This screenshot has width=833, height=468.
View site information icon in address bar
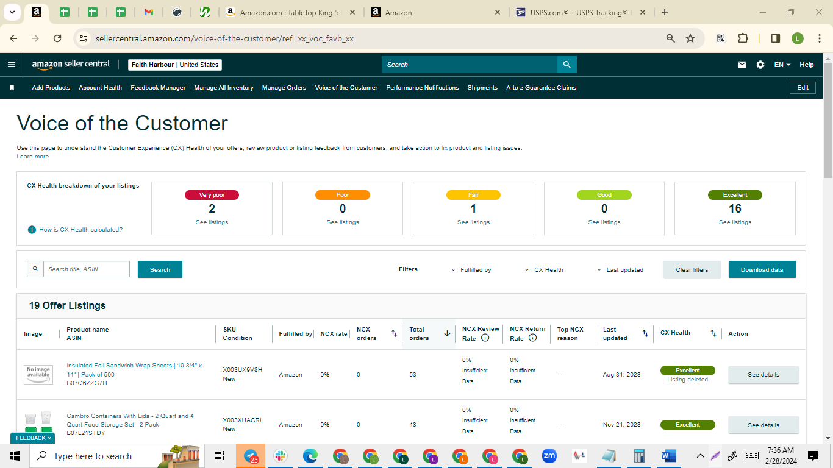(84, 38)
